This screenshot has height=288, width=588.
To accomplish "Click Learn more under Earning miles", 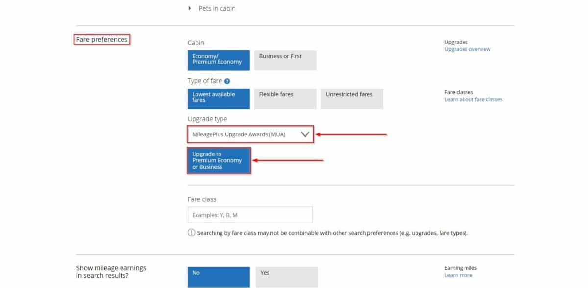I will point(458,275).
